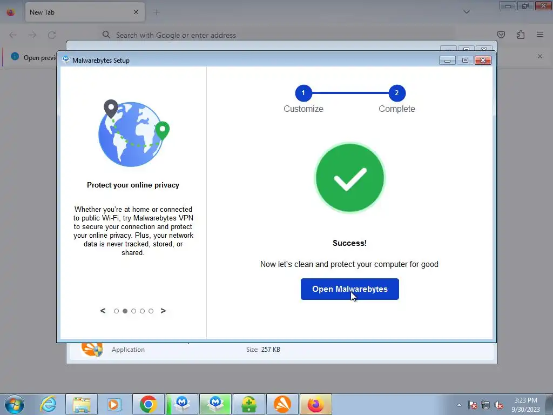Open a new Firefox tab with plus
This screenshot has width=553, height=415.
157,12
